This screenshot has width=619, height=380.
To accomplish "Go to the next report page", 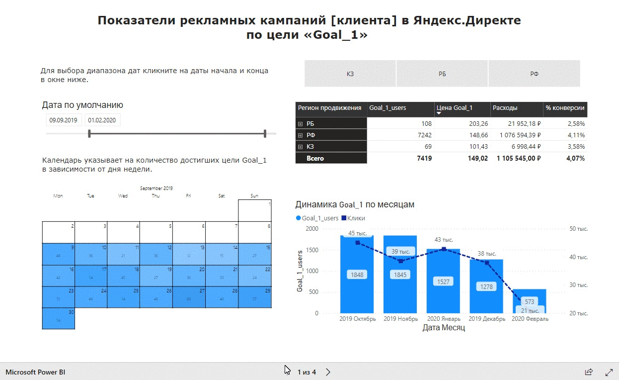I will [328, 372].
